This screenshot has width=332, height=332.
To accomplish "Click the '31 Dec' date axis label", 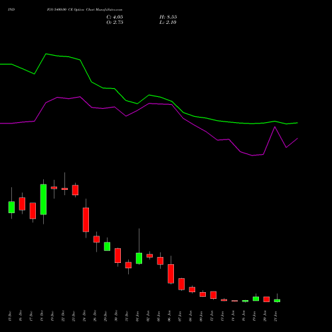I will [x=127, y=316].
